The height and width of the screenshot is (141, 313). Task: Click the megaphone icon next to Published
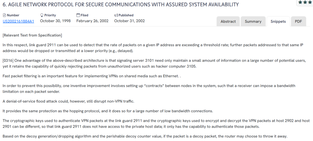[x=116, y=15]
